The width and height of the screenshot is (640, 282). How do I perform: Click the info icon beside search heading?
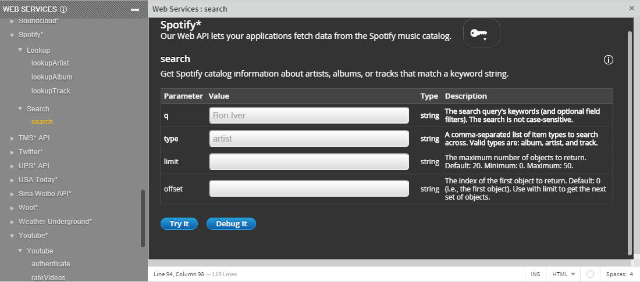[x=608, y=60]
